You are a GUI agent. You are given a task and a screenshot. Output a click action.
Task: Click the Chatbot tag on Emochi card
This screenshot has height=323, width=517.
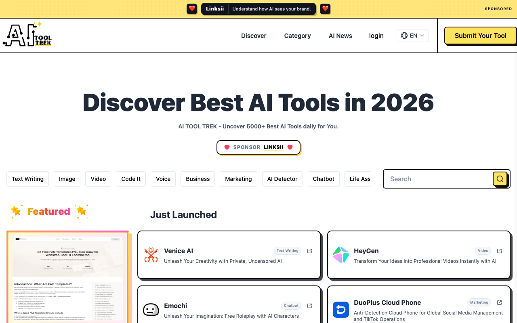[291, 306]
